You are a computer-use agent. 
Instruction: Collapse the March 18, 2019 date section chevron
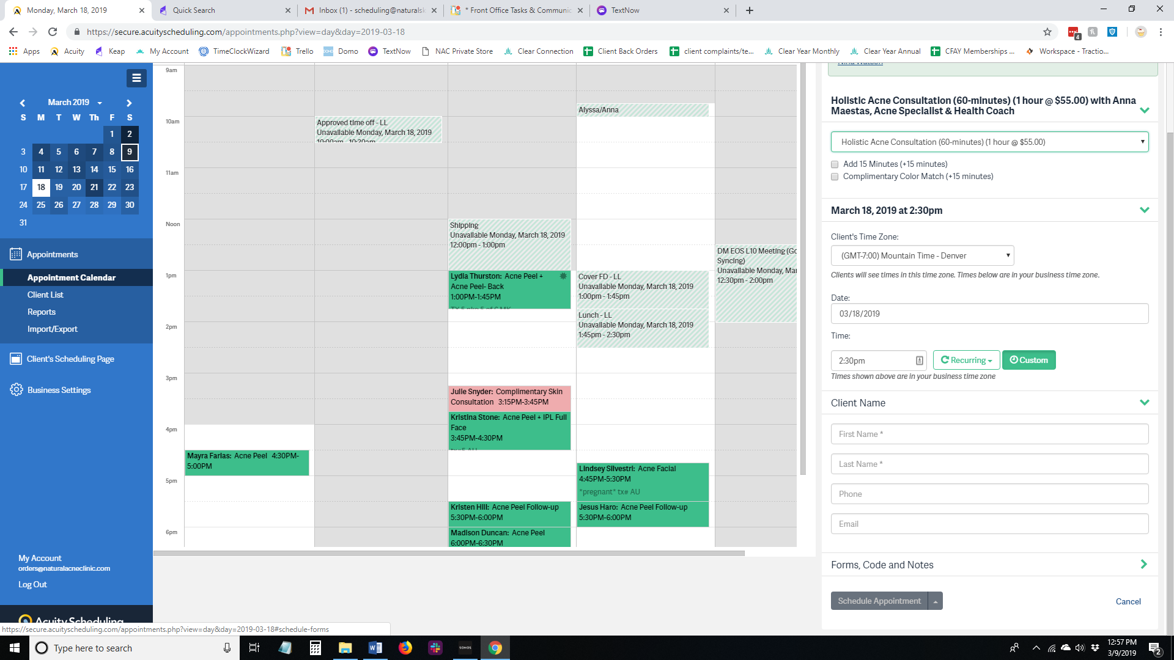pyautogui.click(x=1145, y=210)
